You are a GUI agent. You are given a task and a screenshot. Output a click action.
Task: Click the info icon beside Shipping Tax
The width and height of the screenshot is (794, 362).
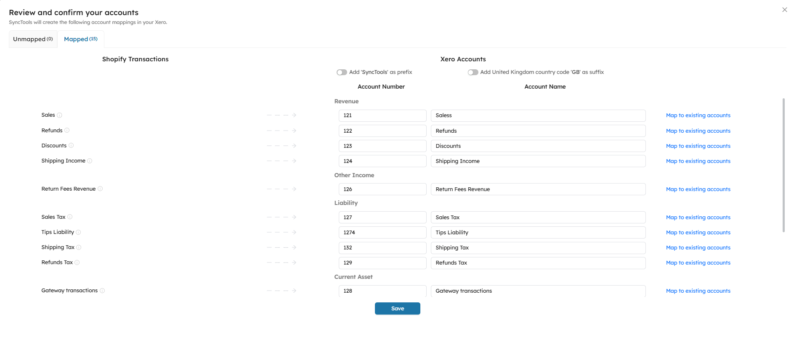(79, 247)
